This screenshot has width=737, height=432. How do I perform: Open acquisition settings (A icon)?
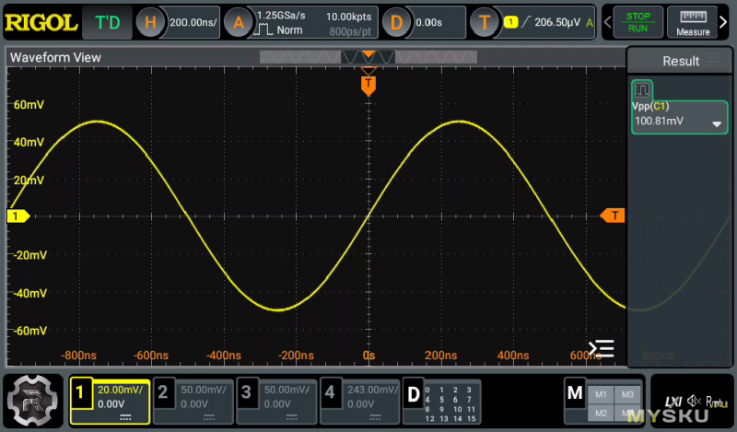coord(239,22)
